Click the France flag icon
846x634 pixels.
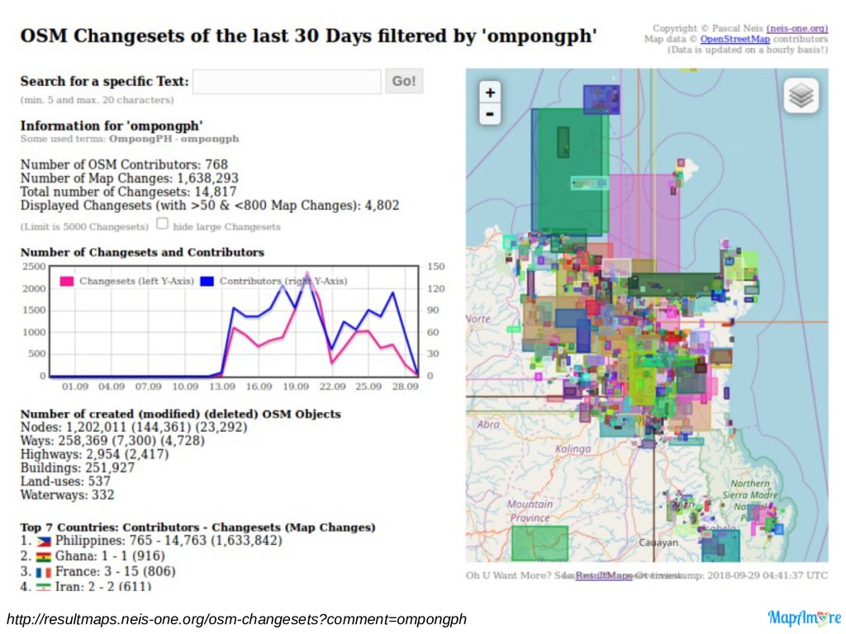[x=44, y=572]
